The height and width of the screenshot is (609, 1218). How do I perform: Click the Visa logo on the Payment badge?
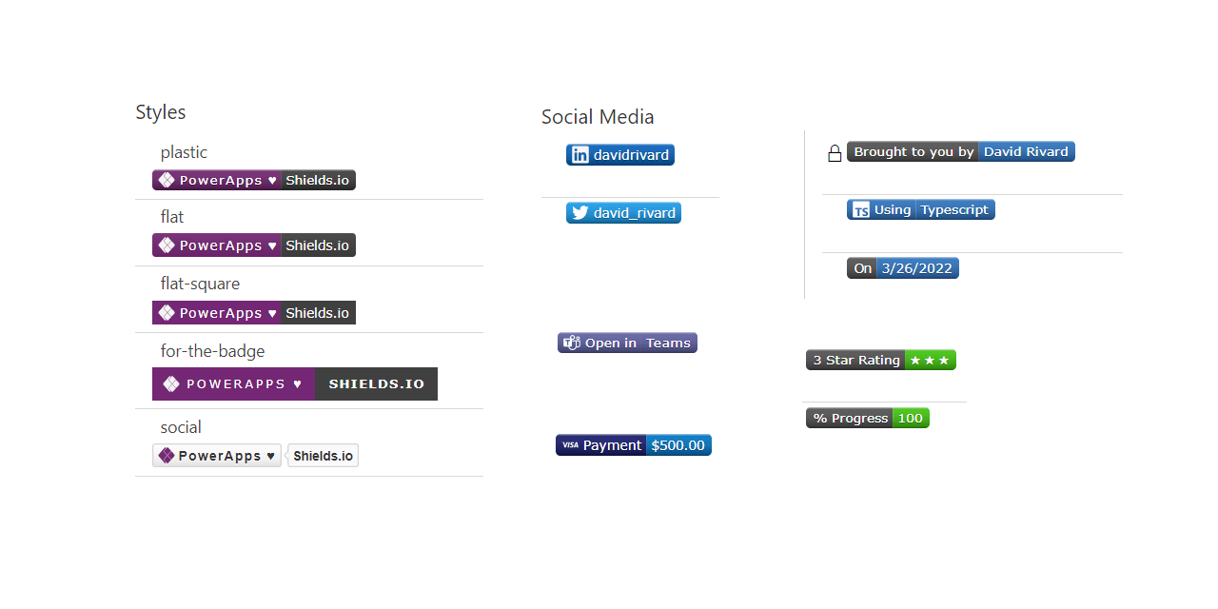pyautogui.click(x=570, y=444)
